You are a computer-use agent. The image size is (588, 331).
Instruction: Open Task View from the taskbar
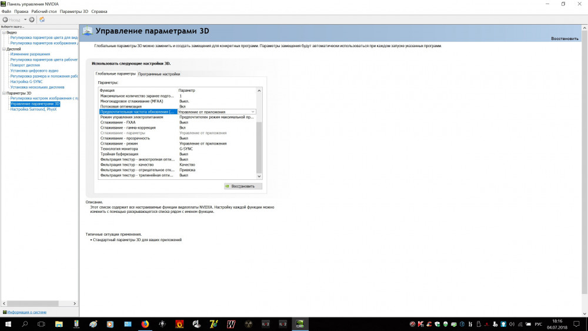(x=41, y=324)
